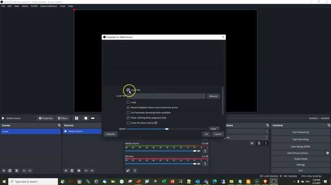Open the File menu
This screenshot has width=331, height=185.
pyautogui.click(x=3, y=6)
